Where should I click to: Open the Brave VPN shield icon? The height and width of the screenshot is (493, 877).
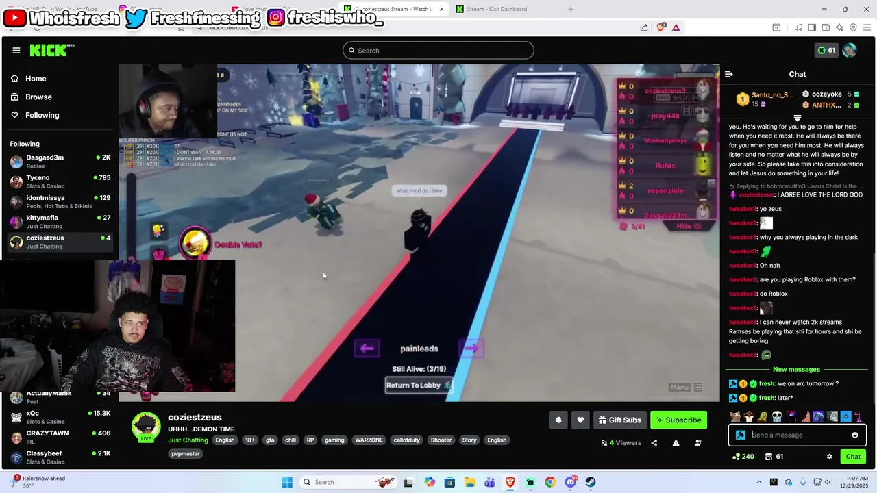(x=853, y=27)
